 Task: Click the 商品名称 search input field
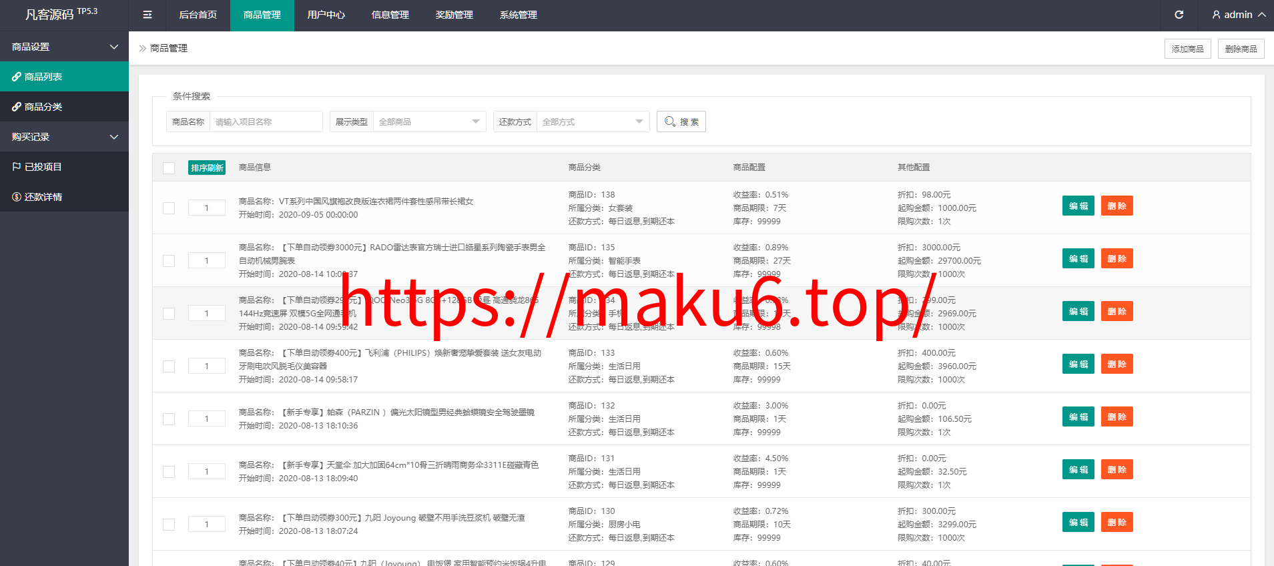coord(266,121)
